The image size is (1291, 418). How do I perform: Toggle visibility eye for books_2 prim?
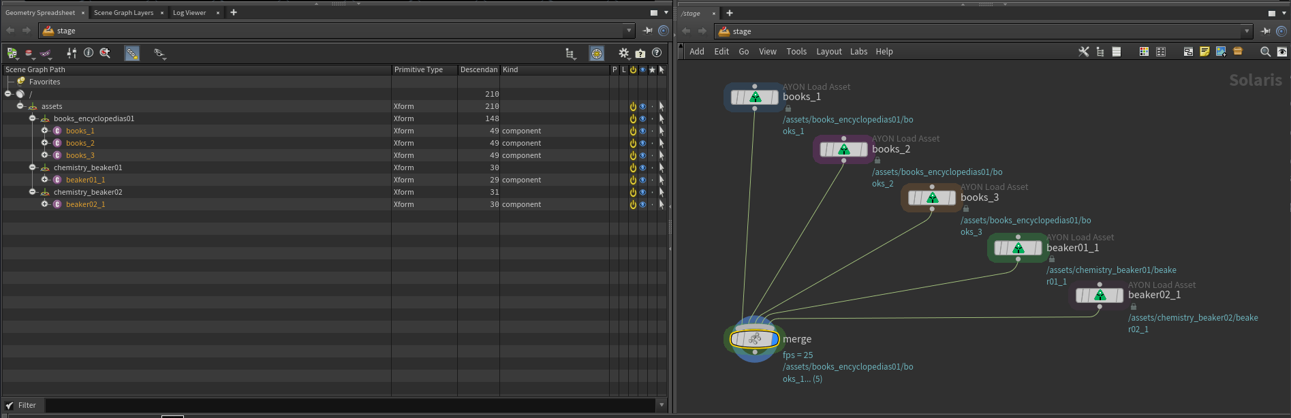pyautogui.click(x=642, y=144)
